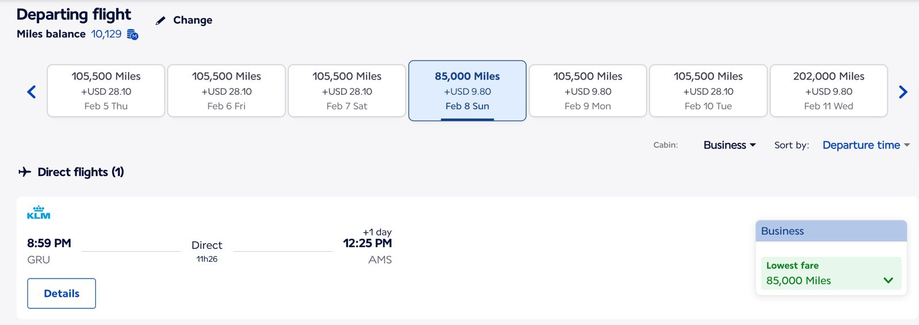Click the 10,129 miles balance link
The width and height of the screenshot is (919, 325).
click(x=106, y=34)
